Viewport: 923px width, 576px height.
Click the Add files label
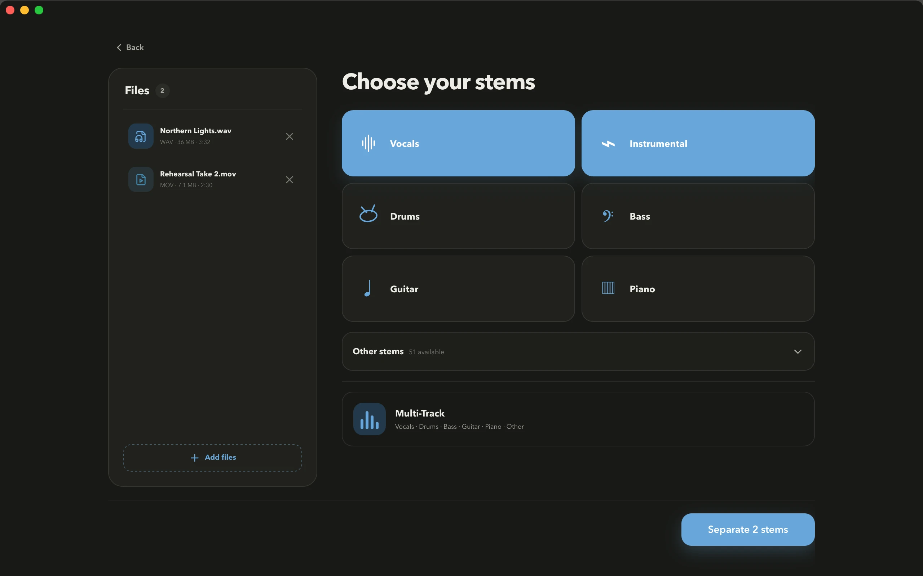tap(220, 457)
